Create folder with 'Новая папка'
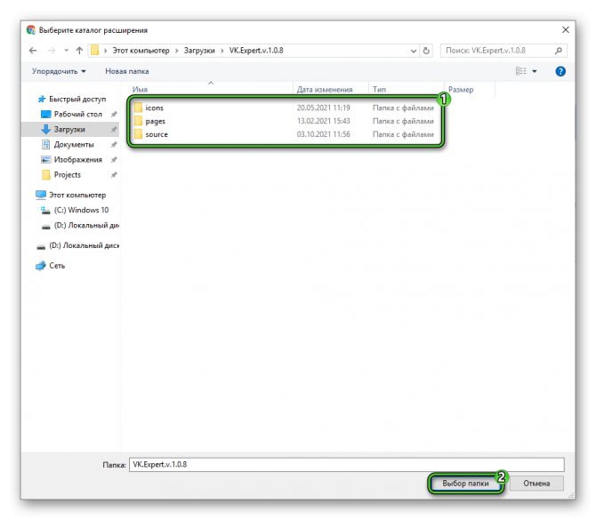 tap(127, 71)
